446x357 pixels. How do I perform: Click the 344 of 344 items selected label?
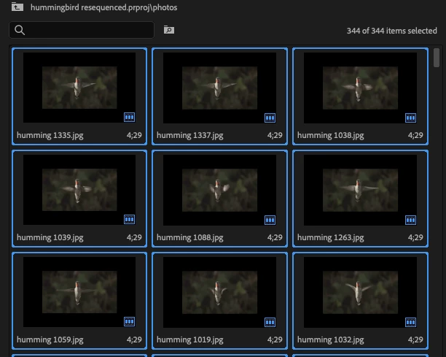[391, 31]
